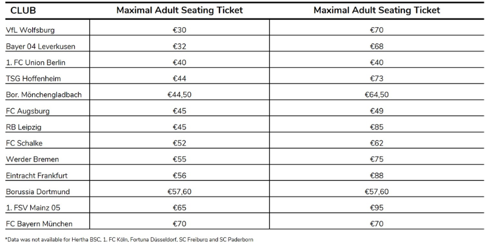
Task: Select FC Bayern München club name
Action: (x=39, y=224)
